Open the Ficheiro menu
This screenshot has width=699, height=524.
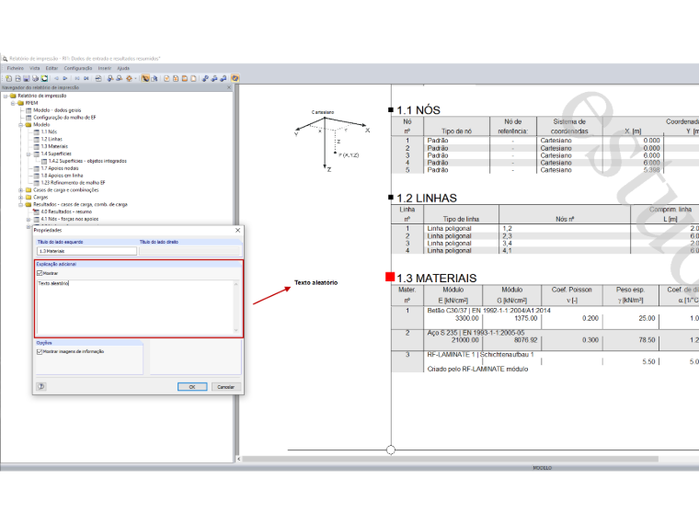tap(15, 68)
